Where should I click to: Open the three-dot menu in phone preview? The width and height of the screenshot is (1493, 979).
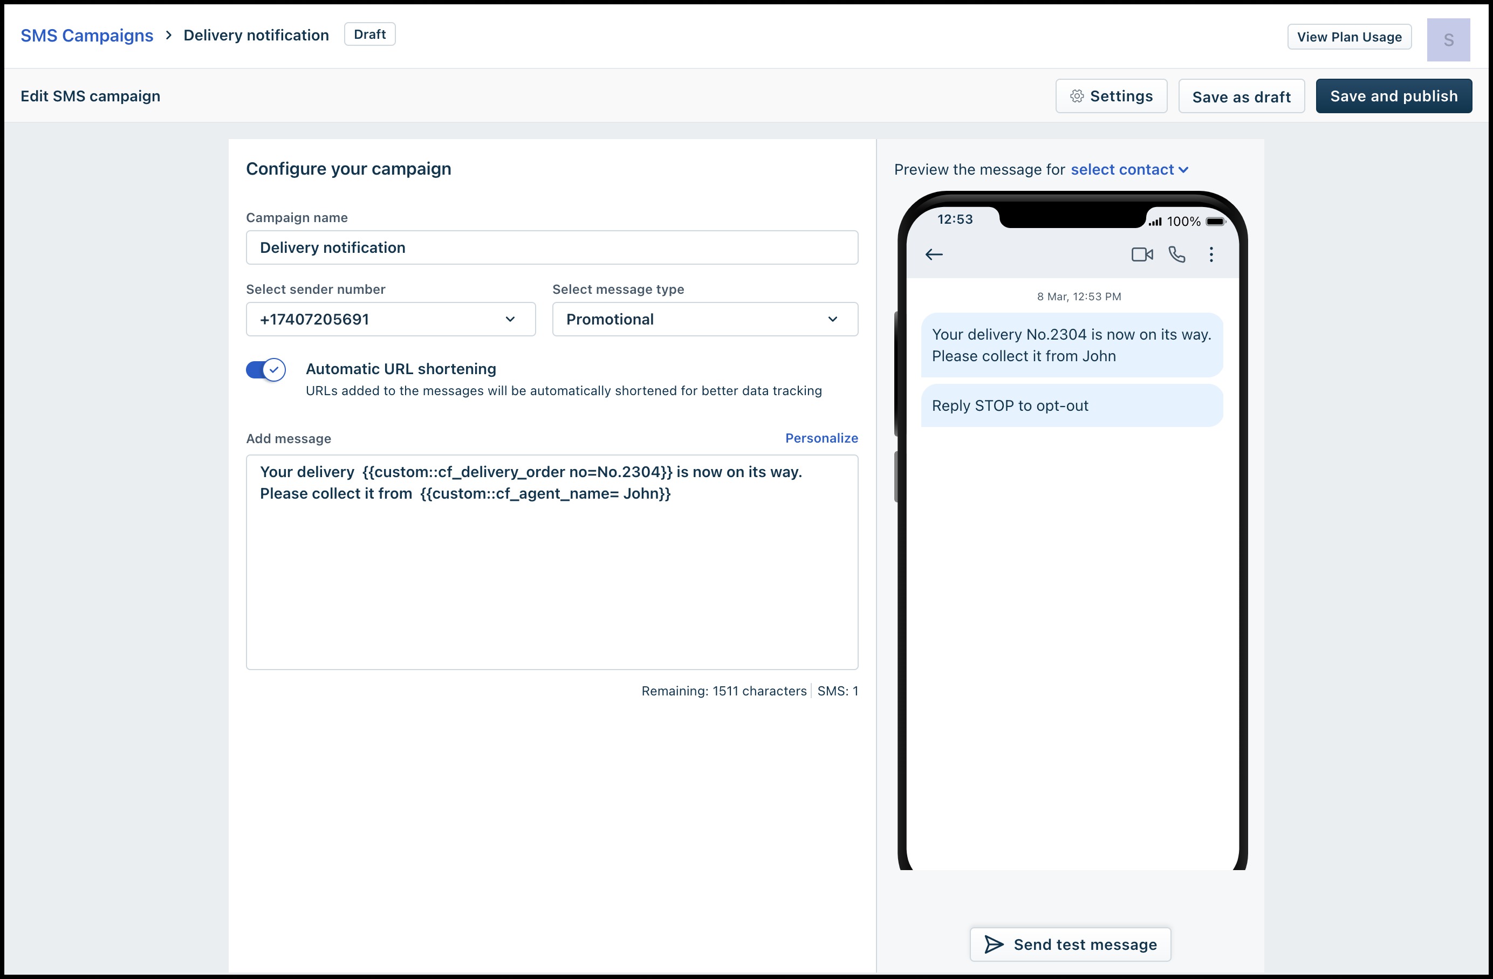click(x=1211, y=254)
